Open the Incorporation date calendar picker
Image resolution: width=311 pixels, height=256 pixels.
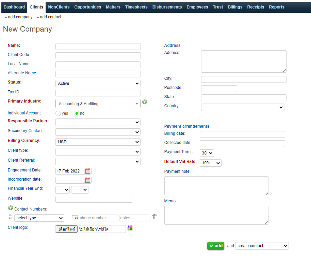tap(88, 180)
